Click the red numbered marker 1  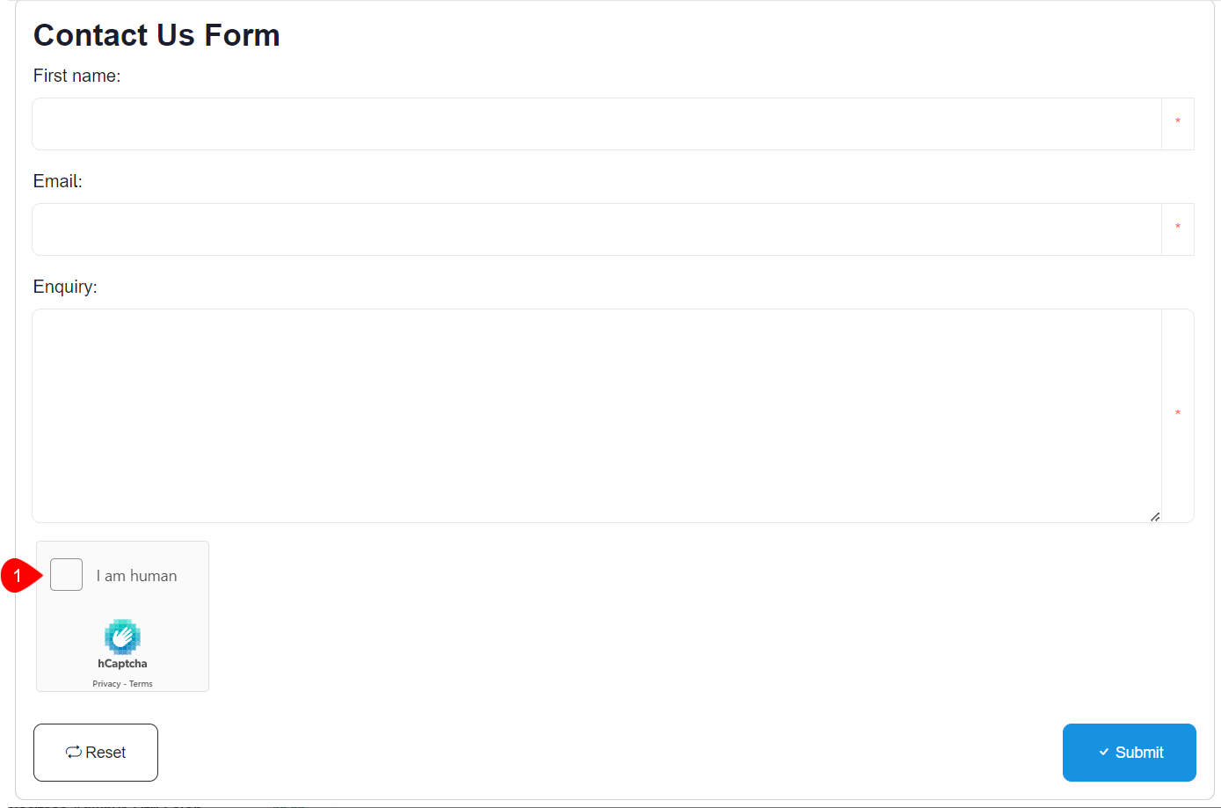(17, 576)
